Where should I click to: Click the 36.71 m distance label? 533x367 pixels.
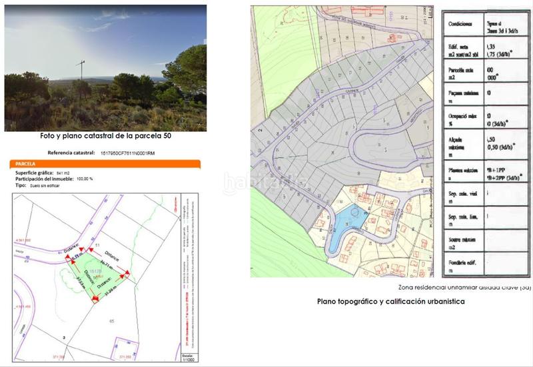107,264
